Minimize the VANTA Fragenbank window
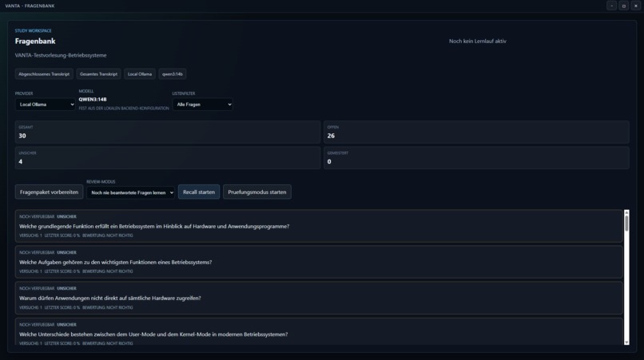644x360 pixels. tap(611, 6)
